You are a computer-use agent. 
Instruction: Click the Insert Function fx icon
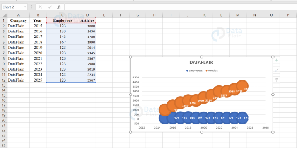59,7
